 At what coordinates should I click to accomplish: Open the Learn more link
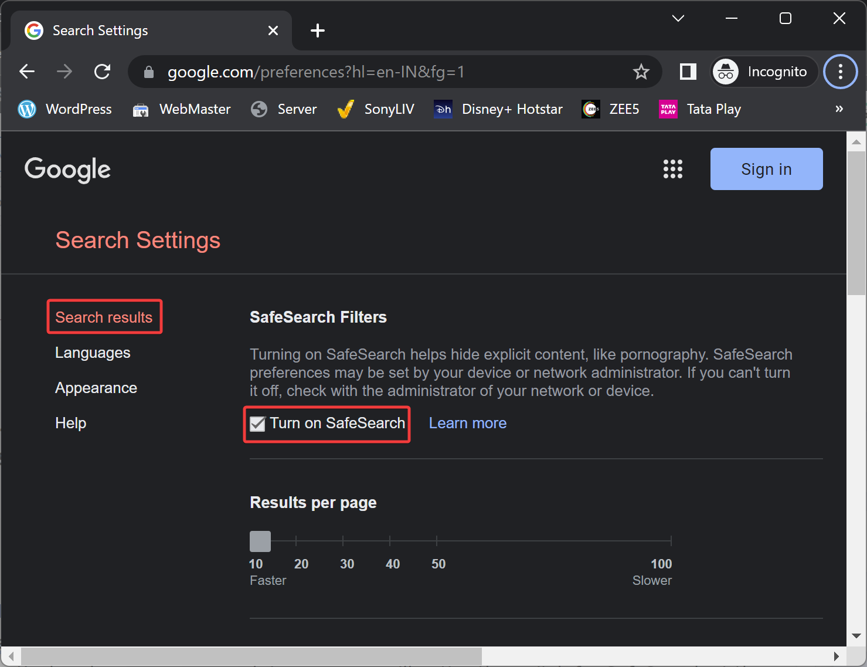(x=468, y=423)
